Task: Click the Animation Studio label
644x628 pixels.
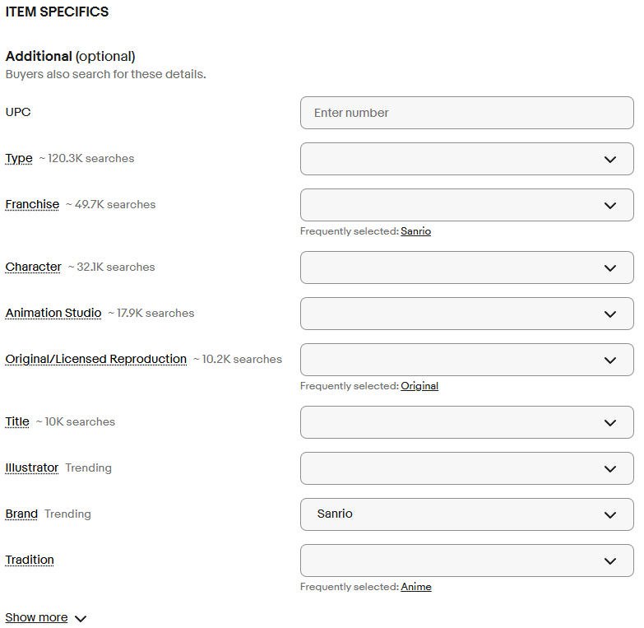Action: click(x=53, y=313)
